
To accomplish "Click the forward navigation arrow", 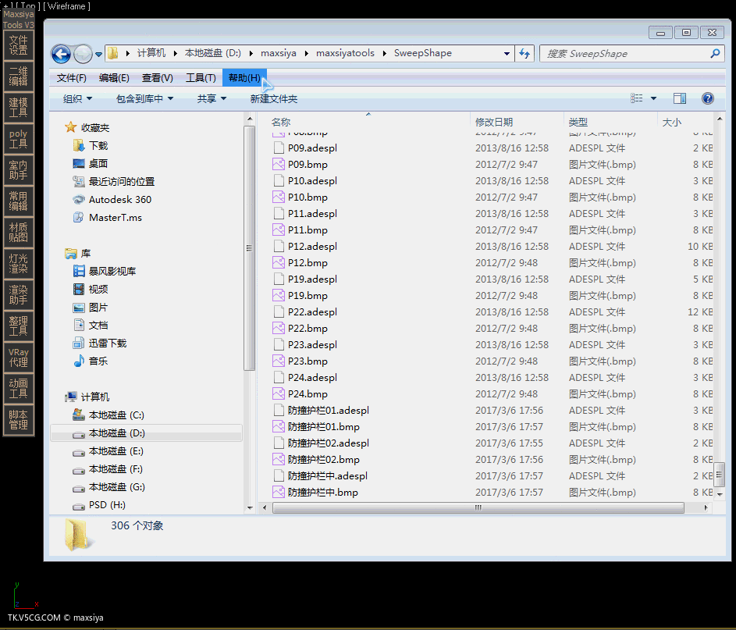I will pos(83,54).
